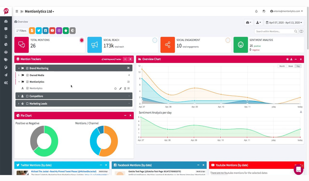Click the notifications bell icon
The width and height of the screenshot is (309, 181).
(256, 11)
